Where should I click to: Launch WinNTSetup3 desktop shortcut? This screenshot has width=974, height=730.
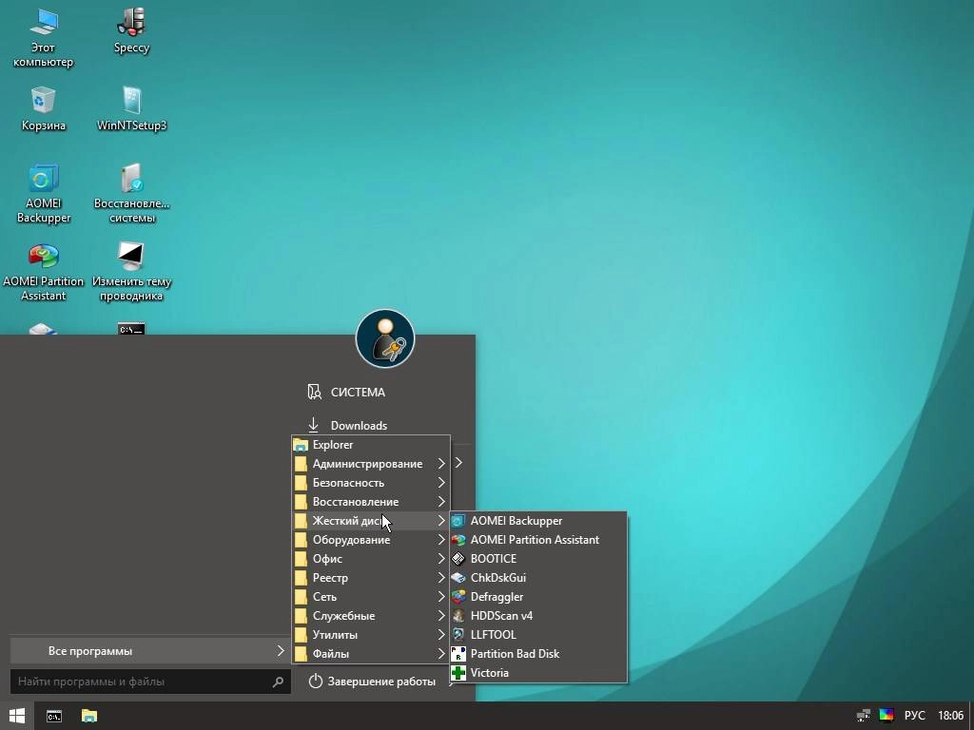click(131, 108)
